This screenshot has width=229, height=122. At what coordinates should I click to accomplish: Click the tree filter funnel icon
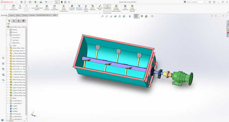(8, 24)
